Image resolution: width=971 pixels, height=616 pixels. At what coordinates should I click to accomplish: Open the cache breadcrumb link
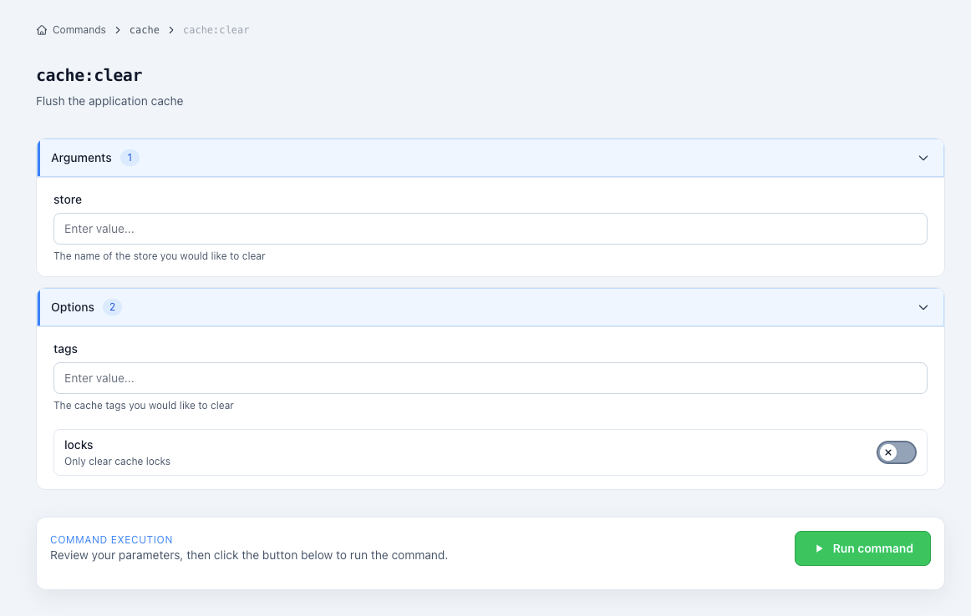tap(144, 30)
